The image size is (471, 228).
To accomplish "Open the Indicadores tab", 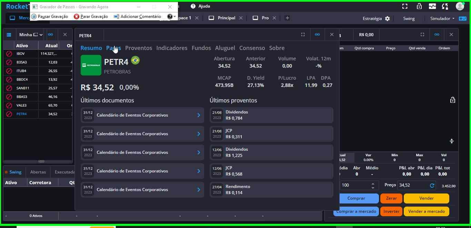I will point(172,48).
